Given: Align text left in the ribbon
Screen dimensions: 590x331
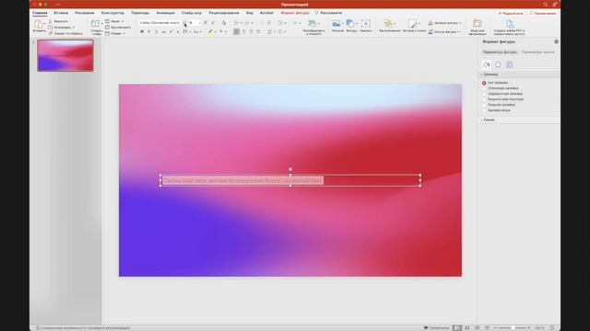Looking at the screenshot, I should [x=236, y=32].
